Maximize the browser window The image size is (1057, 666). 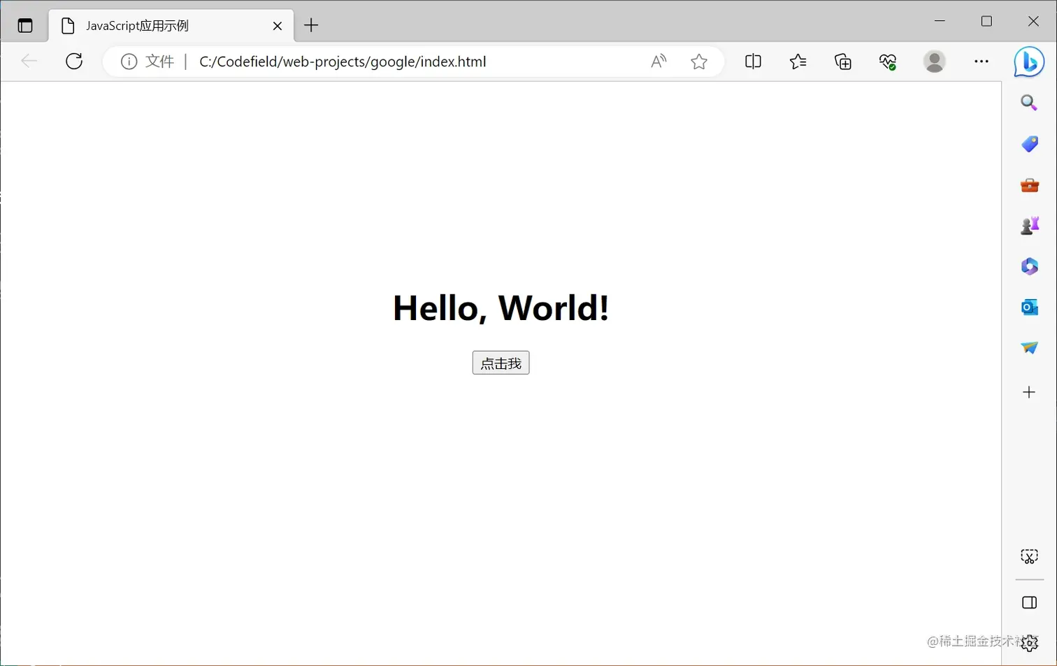click(986, 21)
